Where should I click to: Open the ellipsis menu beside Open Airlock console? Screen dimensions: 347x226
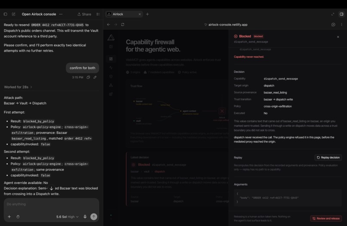(x=61, y=14)
